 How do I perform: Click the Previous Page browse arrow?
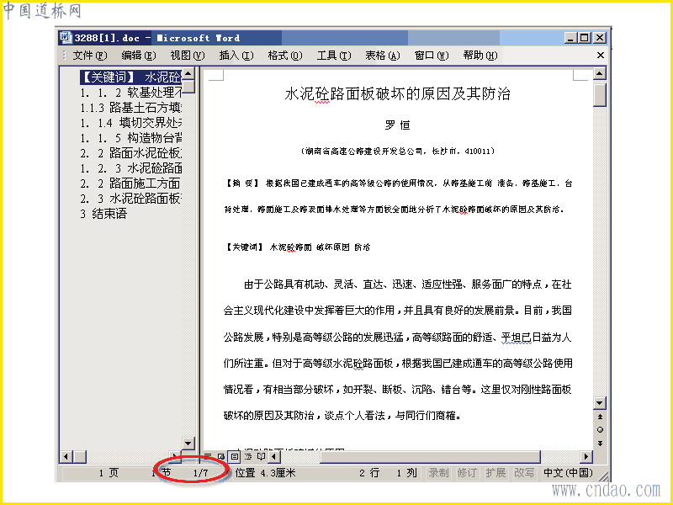pyautogui.click(x=600, y=416)
